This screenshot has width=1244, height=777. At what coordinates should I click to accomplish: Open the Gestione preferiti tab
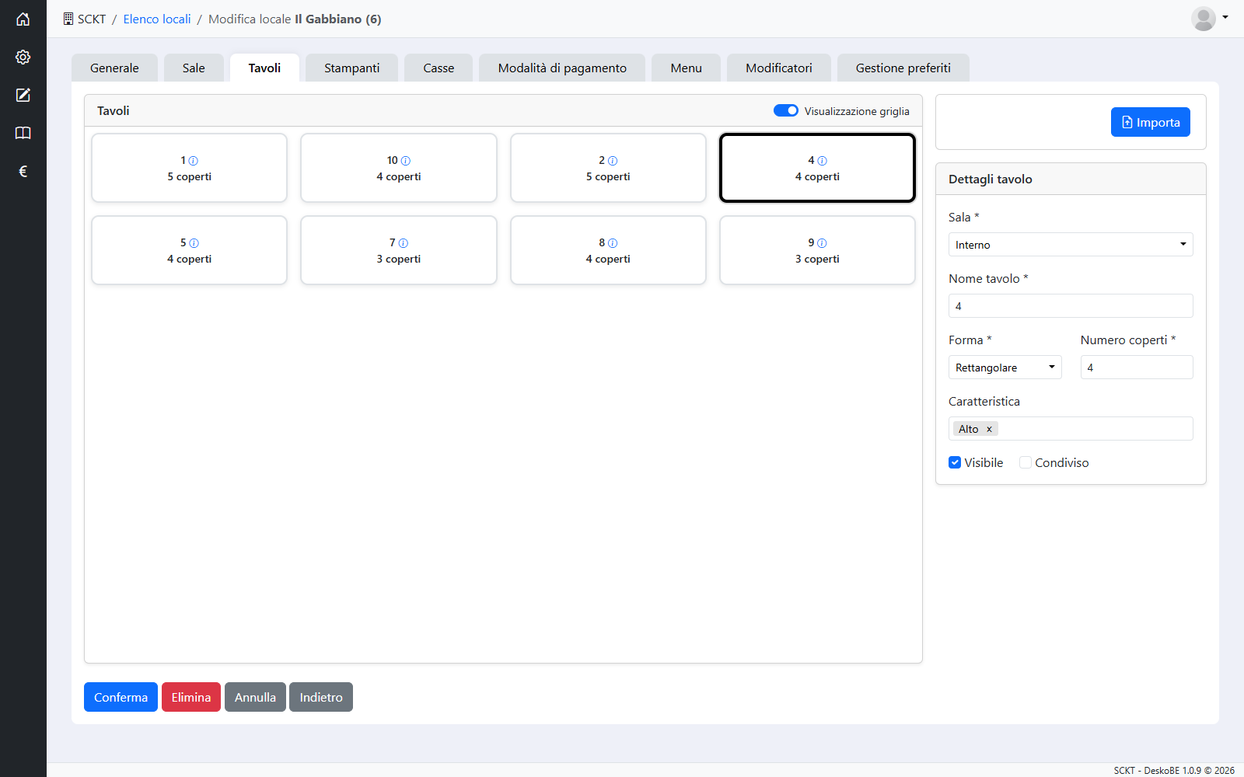click(x=903, y=68)
